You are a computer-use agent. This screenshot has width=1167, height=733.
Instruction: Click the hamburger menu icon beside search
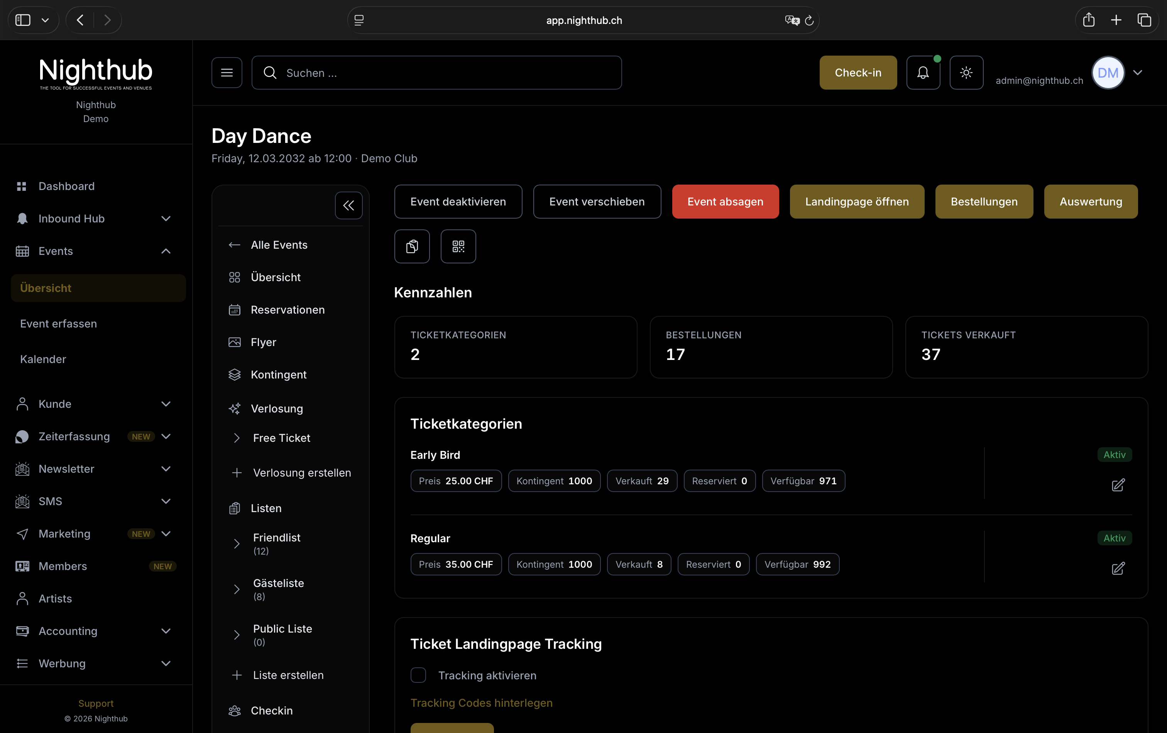[227, 73]
